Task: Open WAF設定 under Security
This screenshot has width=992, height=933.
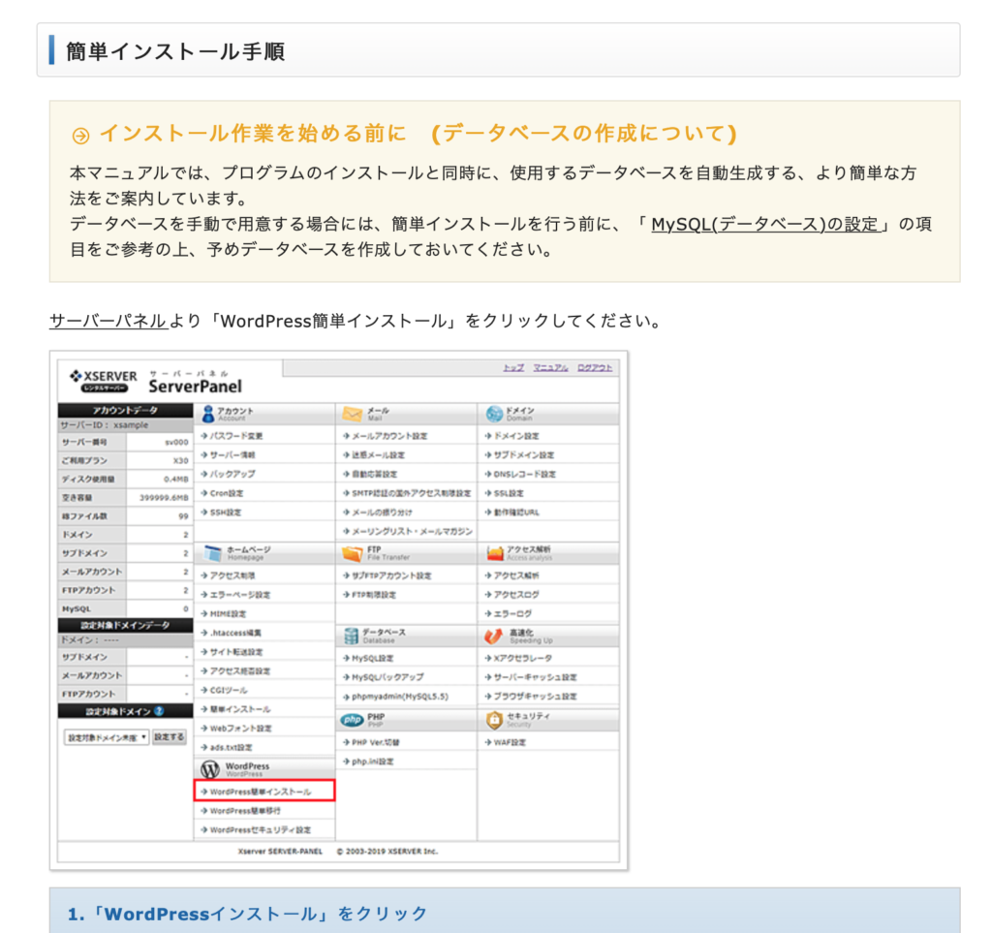Action: click(510, 742)
